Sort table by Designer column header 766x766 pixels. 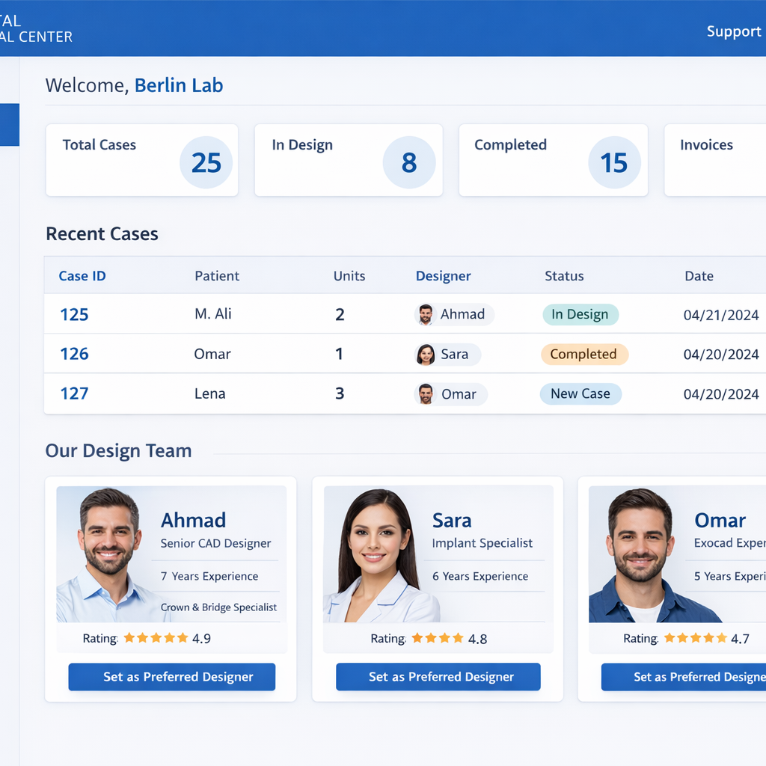point(443,276)
